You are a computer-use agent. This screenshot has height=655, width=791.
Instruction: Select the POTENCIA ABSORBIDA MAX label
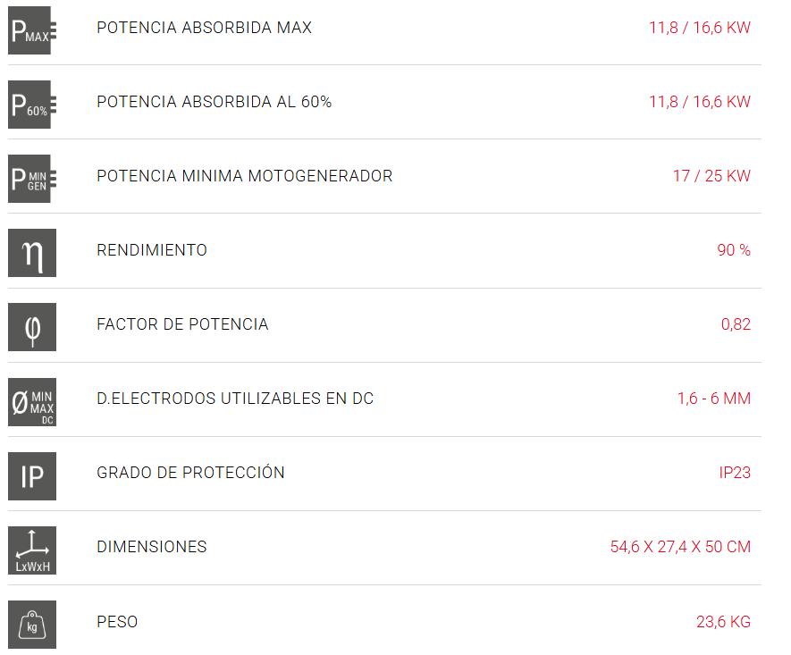point(205,27)
